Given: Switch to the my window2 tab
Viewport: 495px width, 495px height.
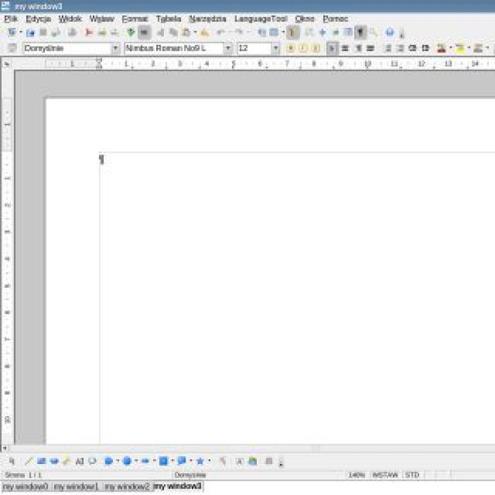Looking at the screenshot, I should coord(127,486).
